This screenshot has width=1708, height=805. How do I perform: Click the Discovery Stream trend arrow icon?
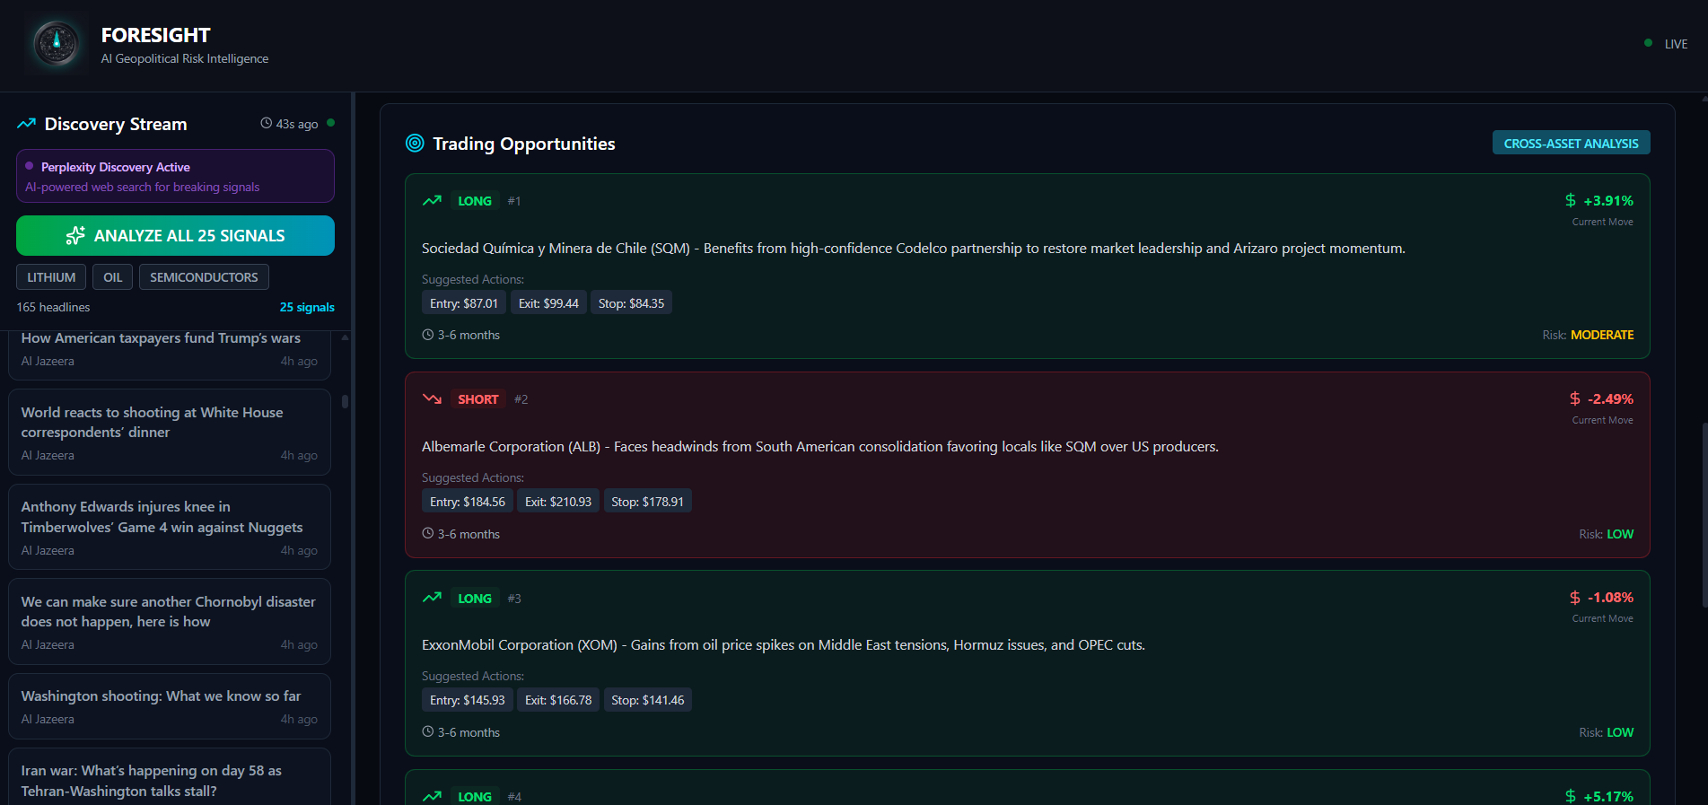(x=26, y=124)
